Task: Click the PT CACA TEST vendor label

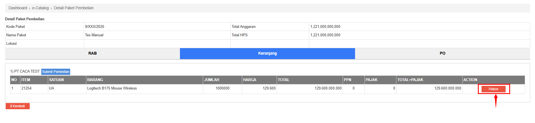Action: (x=27, y=71)
